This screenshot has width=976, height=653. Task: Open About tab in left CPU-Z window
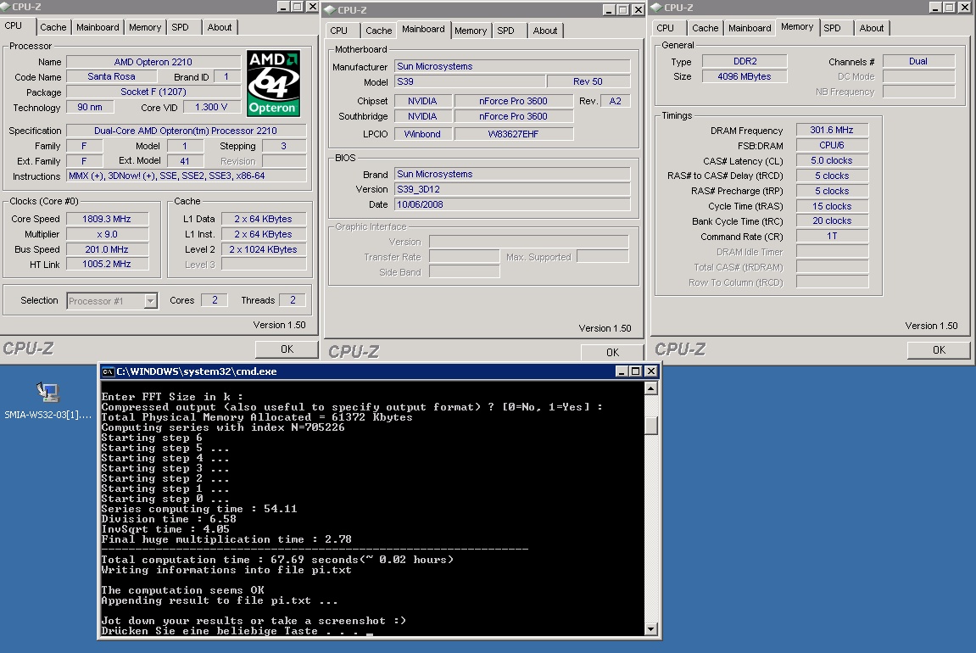pos(219,27)
